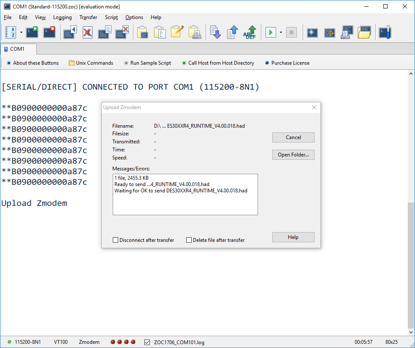The width and height of the screenshot is (415, 348).
Task: Click the clipboard with pencil edit icon
Action: [177, 33]
